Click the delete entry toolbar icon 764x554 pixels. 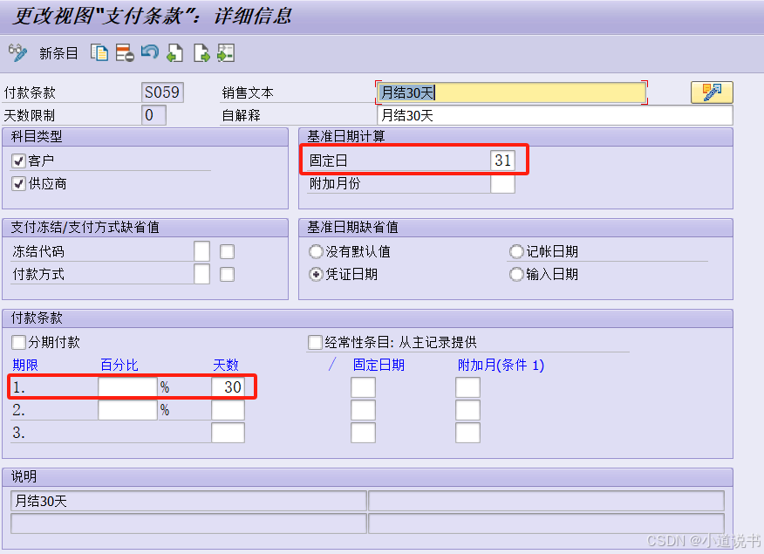click(x=125, y=52)
